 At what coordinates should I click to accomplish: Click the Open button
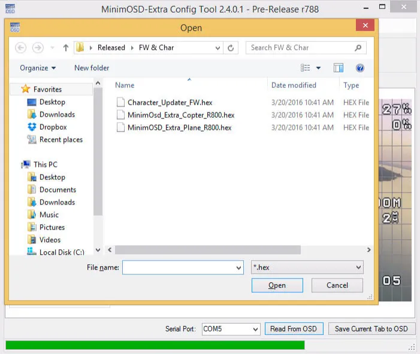[x=277, y=285]
